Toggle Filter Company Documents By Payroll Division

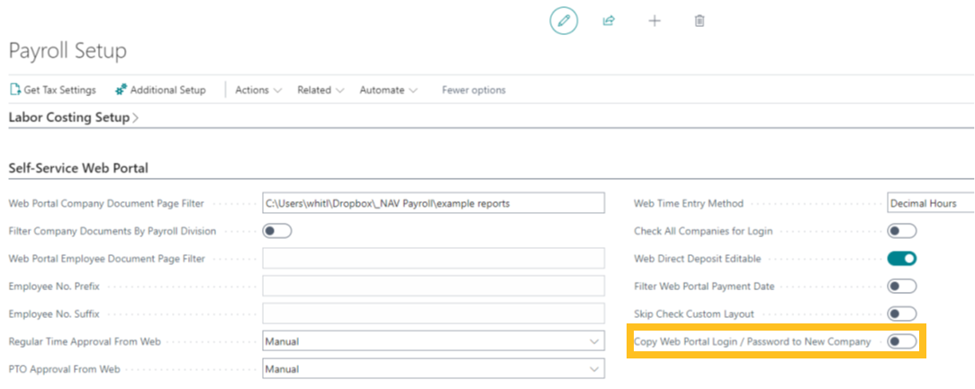(x=276, y=231)
